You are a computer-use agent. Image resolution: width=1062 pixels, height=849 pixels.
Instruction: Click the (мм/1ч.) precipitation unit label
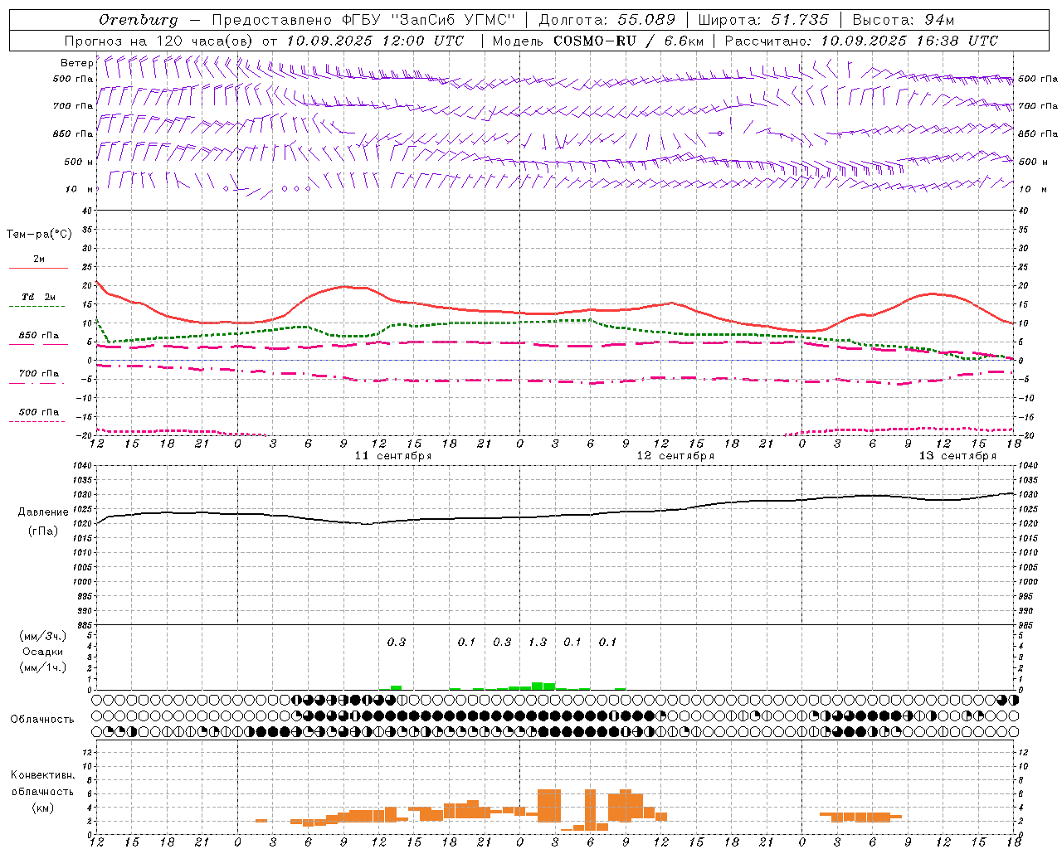tap(42, 667)
